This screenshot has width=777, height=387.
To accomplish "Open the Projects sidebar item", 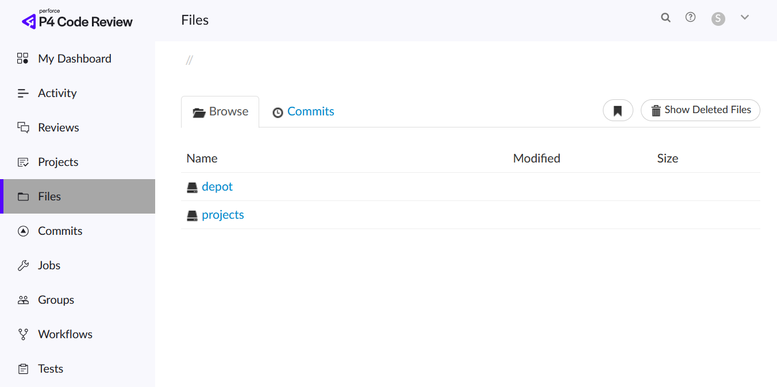I will pyautogui.click(x=57, y=162).
